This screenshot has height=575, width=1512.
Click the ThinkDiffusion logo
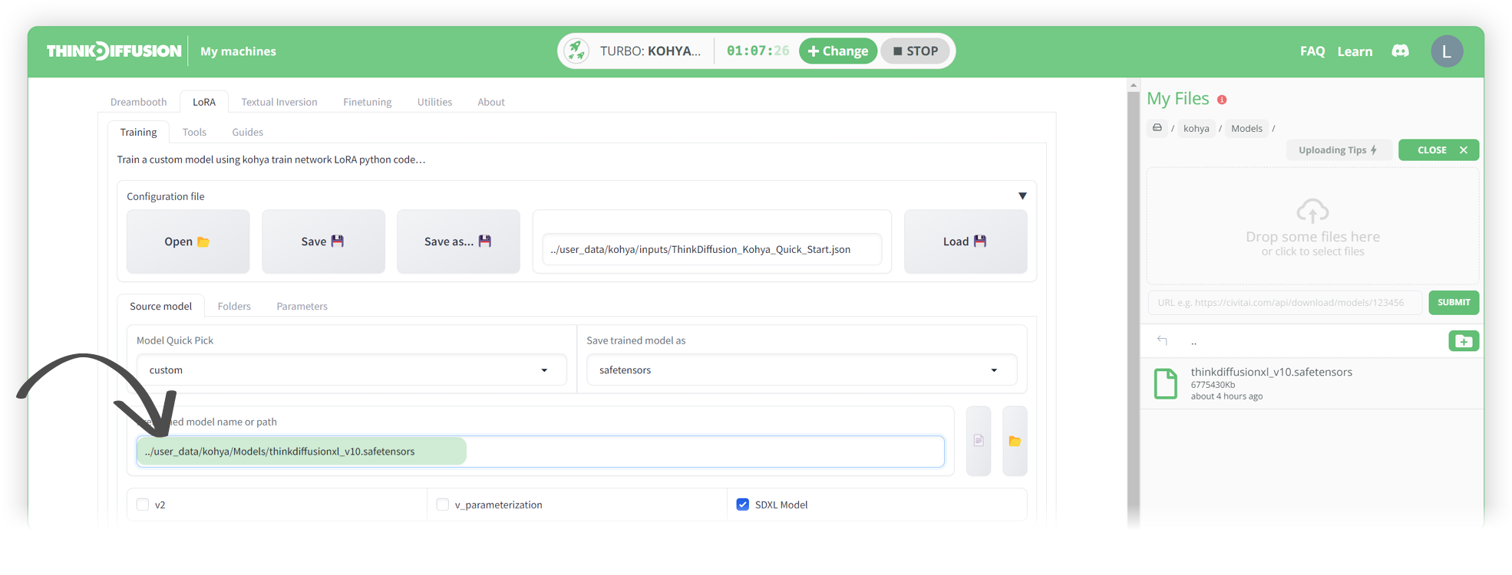(114, 51)
